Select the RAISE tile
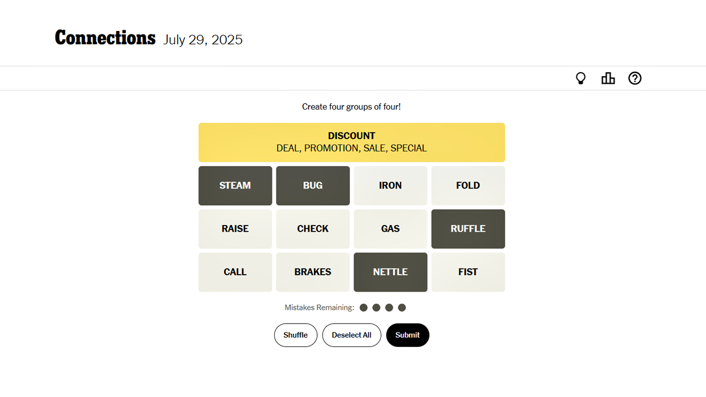The width and height of the screenshot is (706, 397). pos(235,229)
